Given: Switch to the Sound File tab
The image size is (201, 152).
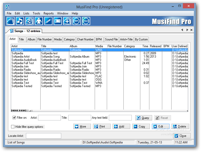Looking at the screenshot, I should click(111, 39).
